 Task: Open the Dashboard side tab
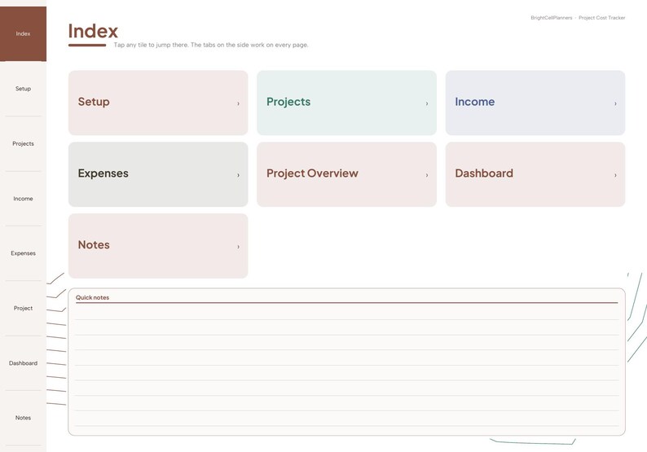(23, 363)
